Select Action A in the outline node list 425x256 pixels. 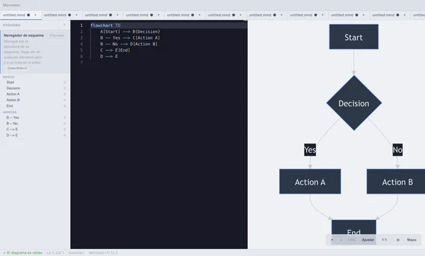click(35, 94)
